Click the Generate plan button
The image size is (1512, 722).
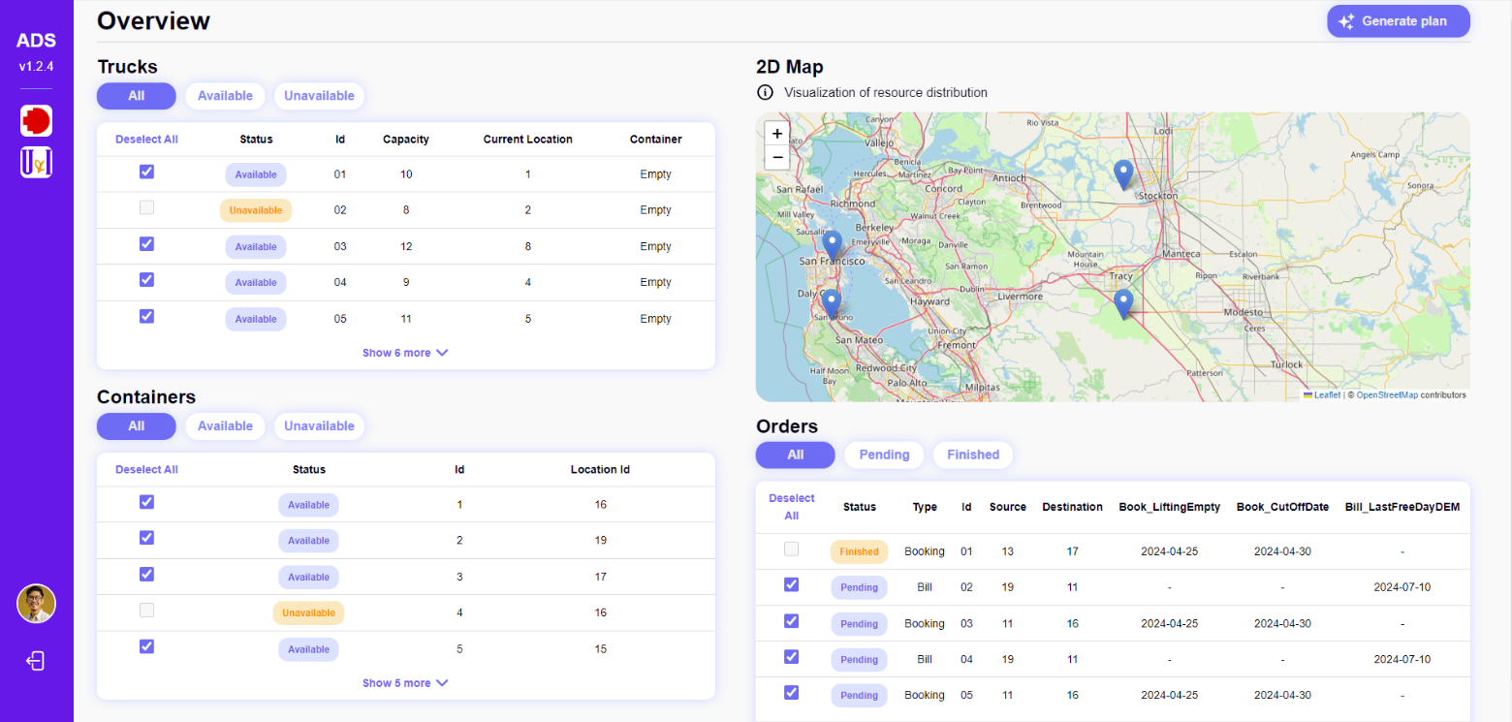pyautogui.click(x=1398, y=21)
